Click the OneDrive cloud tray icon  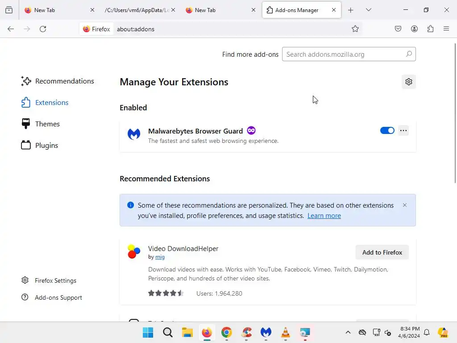362,332
